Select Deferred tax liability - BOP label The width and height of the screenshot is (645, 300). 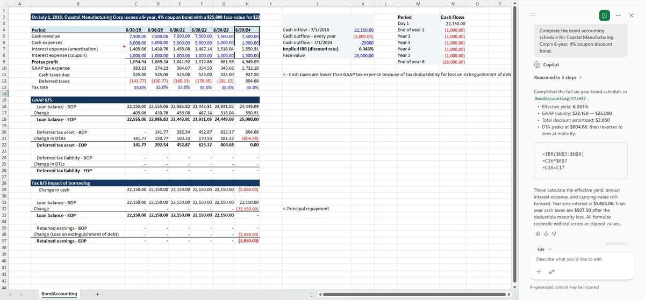click(77, 158)
